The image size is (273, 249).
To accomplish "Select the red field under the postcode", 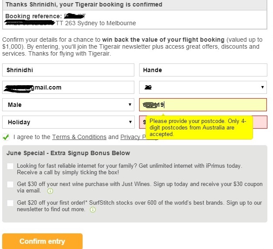I will pos(142,123).
